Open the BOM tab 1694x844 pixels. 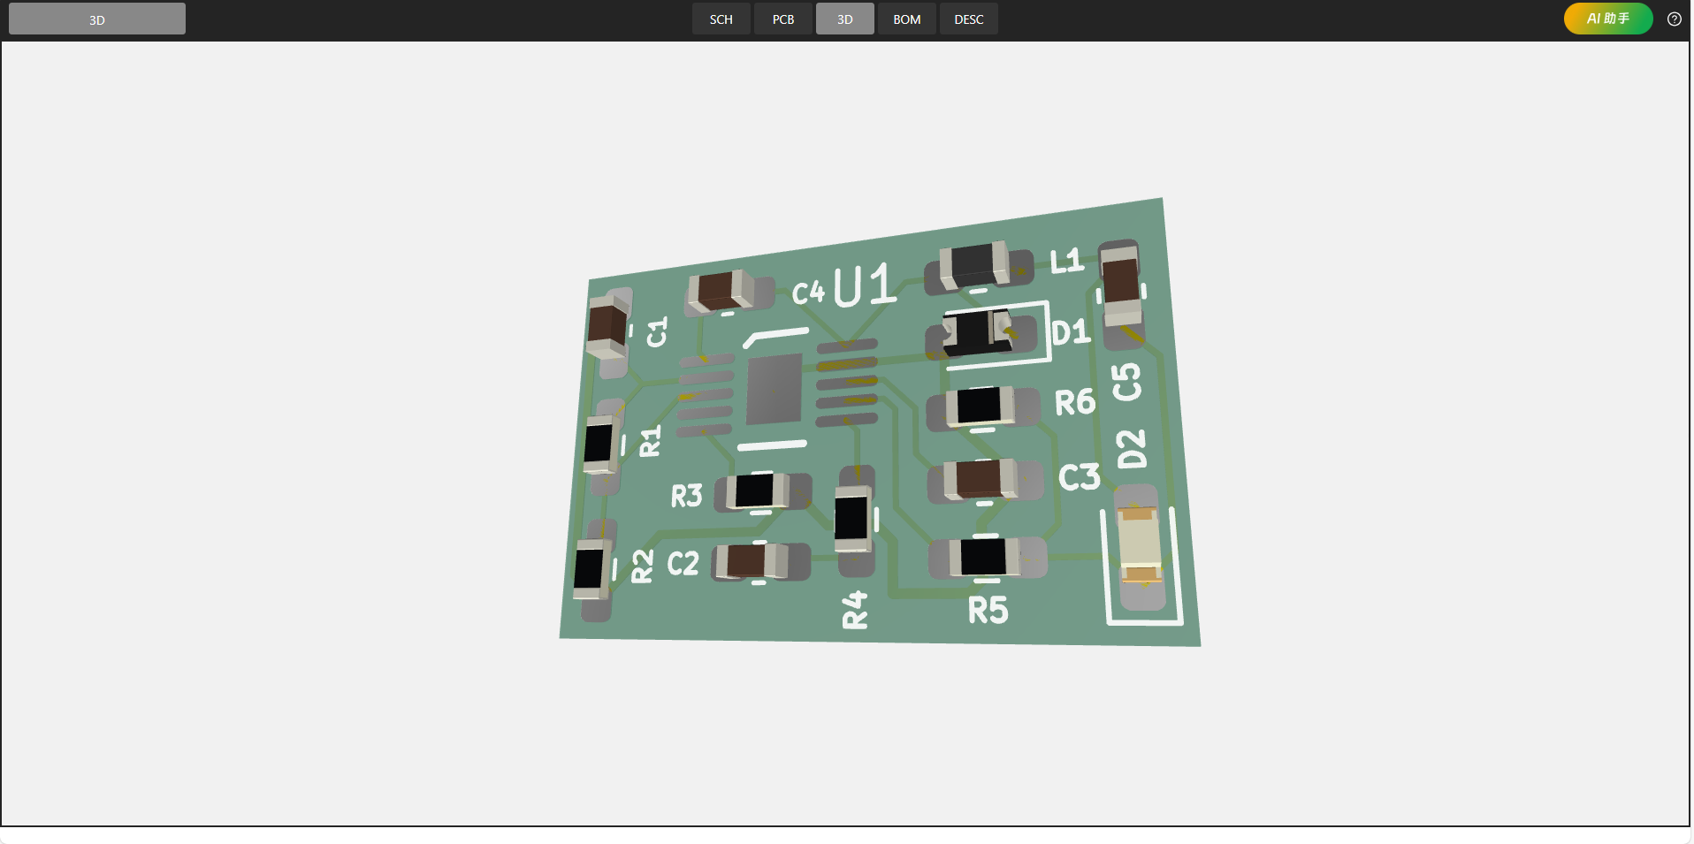click(x=906, y=19)
